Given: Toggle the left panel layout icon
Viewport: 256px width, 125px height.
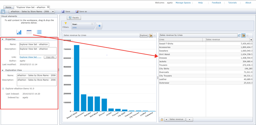Looking at the screenshot, I should pos(3,12).
